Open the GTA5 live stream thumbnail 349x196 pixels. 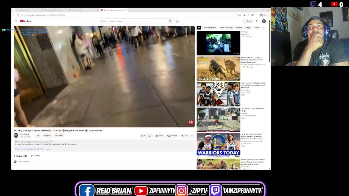(218, 120)
